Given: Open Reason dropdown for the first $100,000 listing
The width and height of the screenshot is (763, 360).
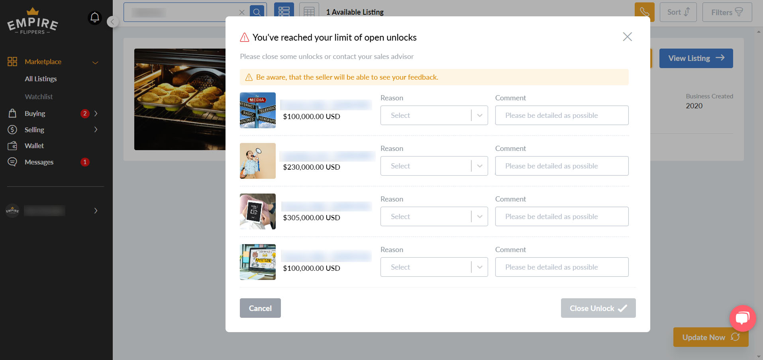Looking at the screenshot, I should [434, 115].
